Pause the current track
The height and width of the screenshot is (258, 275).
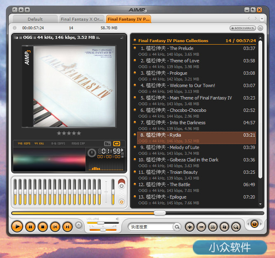coord(30,227)
